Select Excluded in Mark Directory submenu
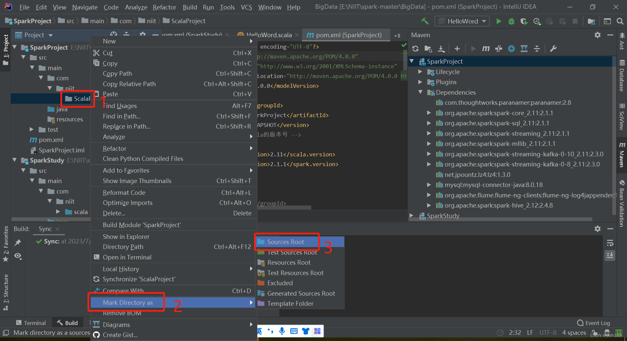Image resolution: width=627 pixels, height=341 pixels. pos(300,283)
